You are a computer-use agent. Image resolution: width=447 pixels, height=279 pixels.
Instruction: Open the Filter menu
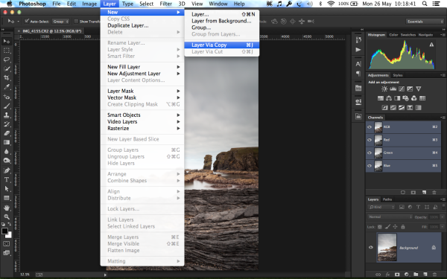click(165, 4)
